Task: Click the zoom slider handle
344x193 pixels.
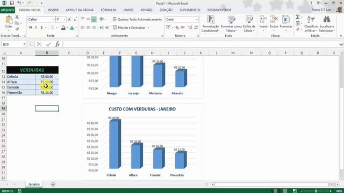Action: click(316, 191)
